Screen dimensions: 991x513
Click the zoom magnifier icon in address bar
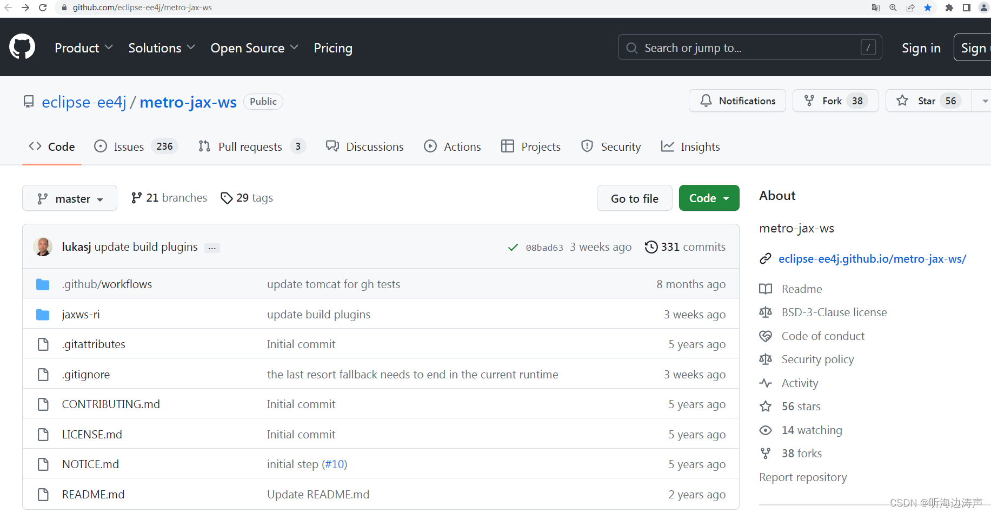click(893, 8)
